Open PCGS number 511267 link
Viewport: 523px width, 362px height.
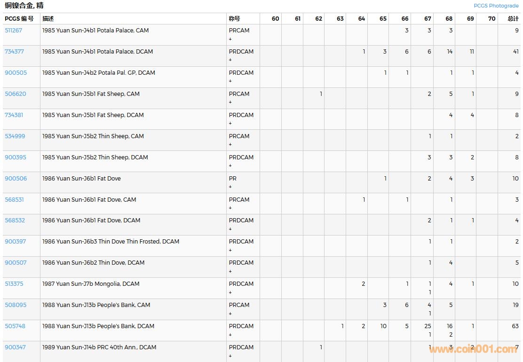pyautogui.click(x=13, y=31)
